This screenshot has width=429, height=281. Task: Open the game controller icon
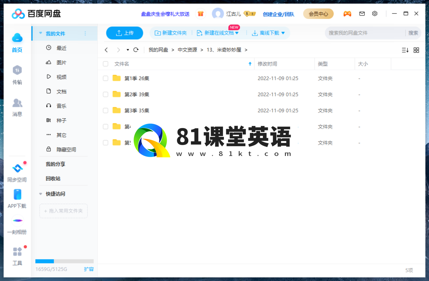click(347, 14)
